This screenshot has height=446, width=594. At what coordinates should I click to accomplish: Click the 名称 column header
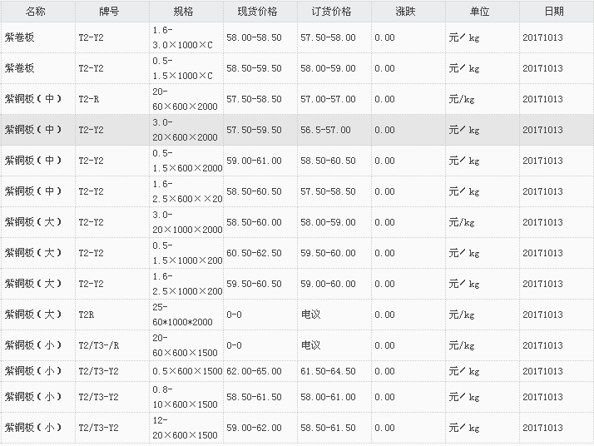click(37, 12)
